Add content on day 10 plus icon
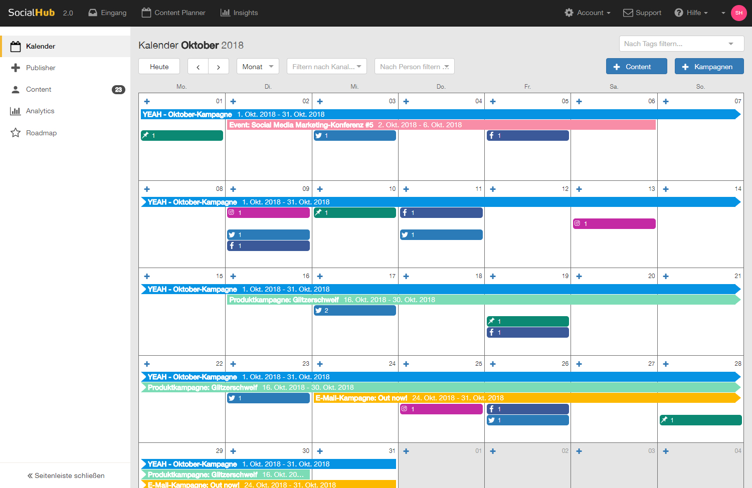 [320, 189]
